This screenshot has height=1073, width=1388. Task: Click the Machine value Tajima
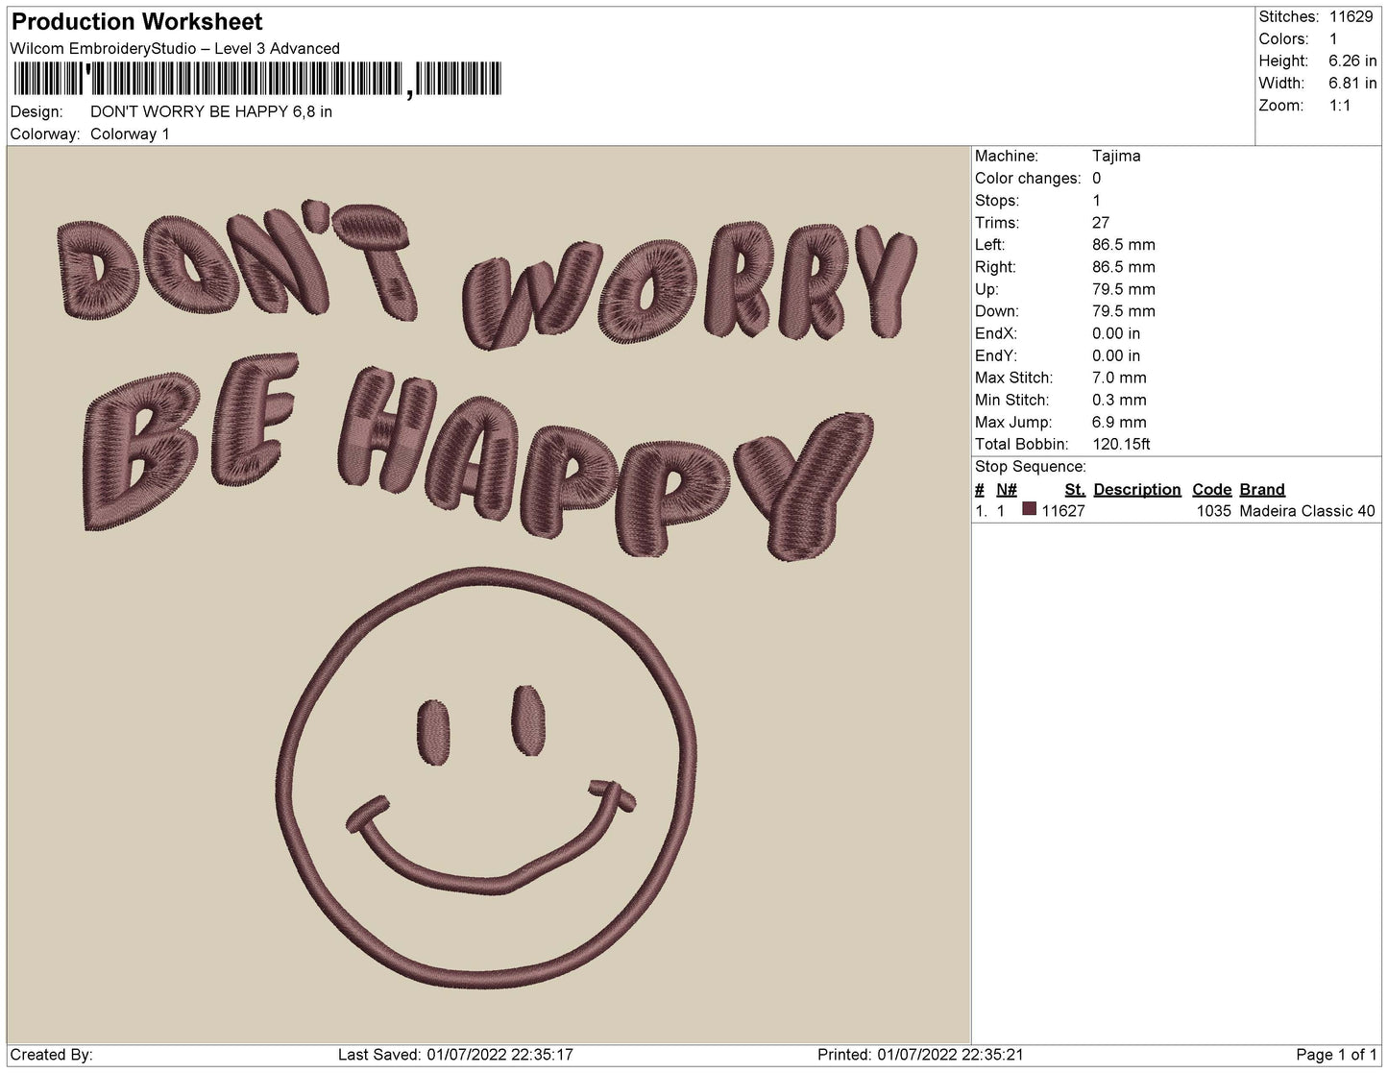click(x=1116, y=156)
